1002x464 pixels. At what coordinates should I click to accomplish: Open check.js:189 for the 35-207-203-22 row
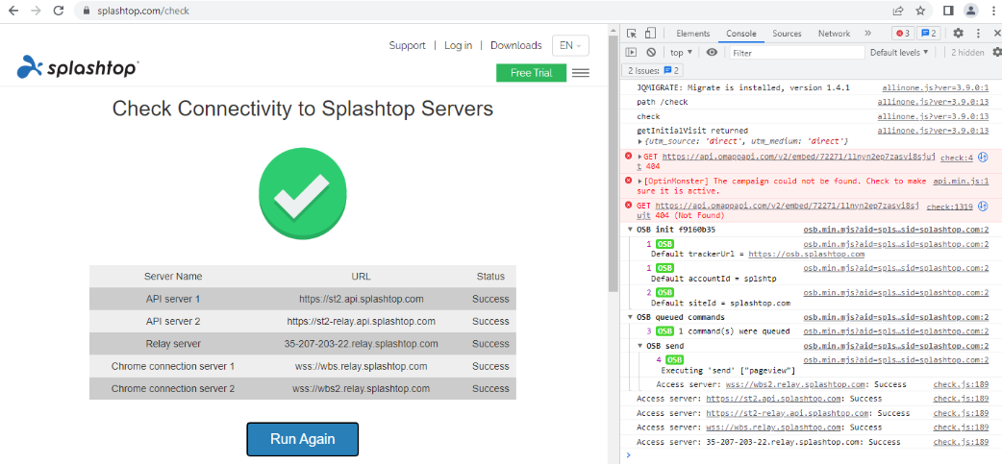pos(961,442)
